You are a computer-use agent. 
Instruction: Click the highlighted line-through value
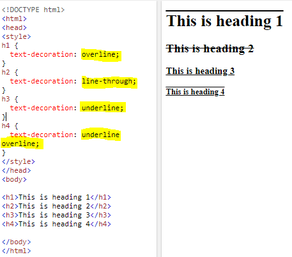tap(109, 82)
